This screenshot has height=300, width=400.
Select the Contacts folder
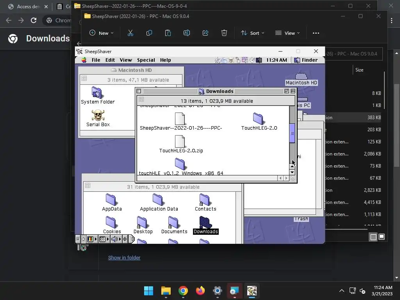click(204, 200)
